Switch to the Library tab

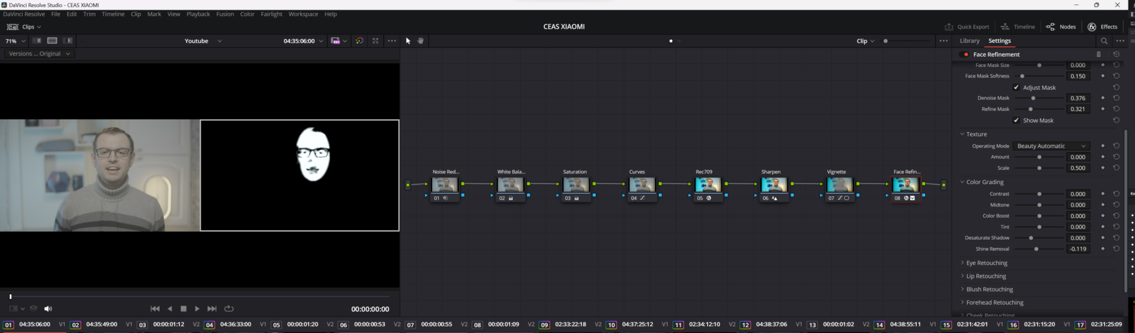(x=969, y=41)
